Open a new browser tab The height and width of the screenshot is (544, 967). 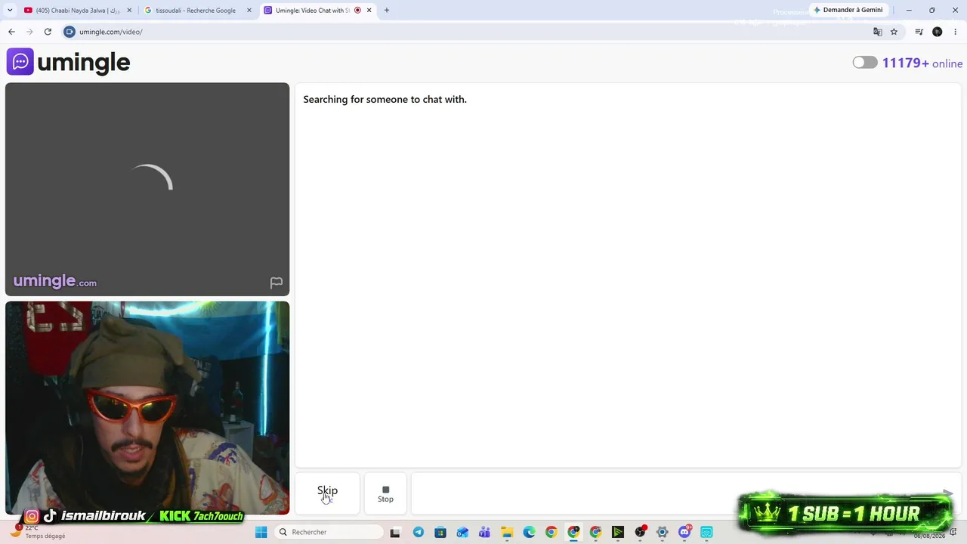(x=387, y=11)
